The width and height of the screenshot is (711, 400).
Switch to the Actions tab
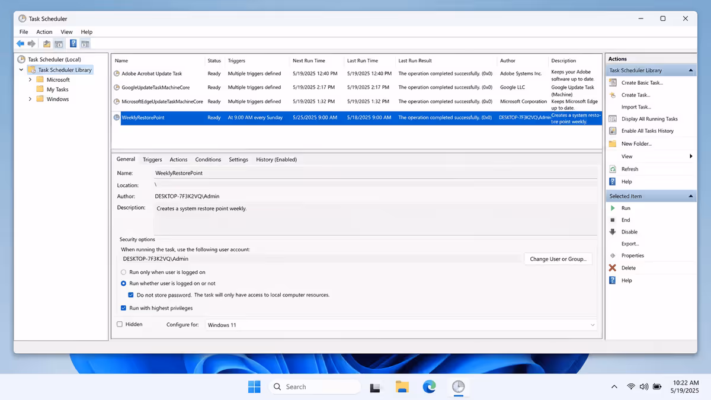click(178, 159)
